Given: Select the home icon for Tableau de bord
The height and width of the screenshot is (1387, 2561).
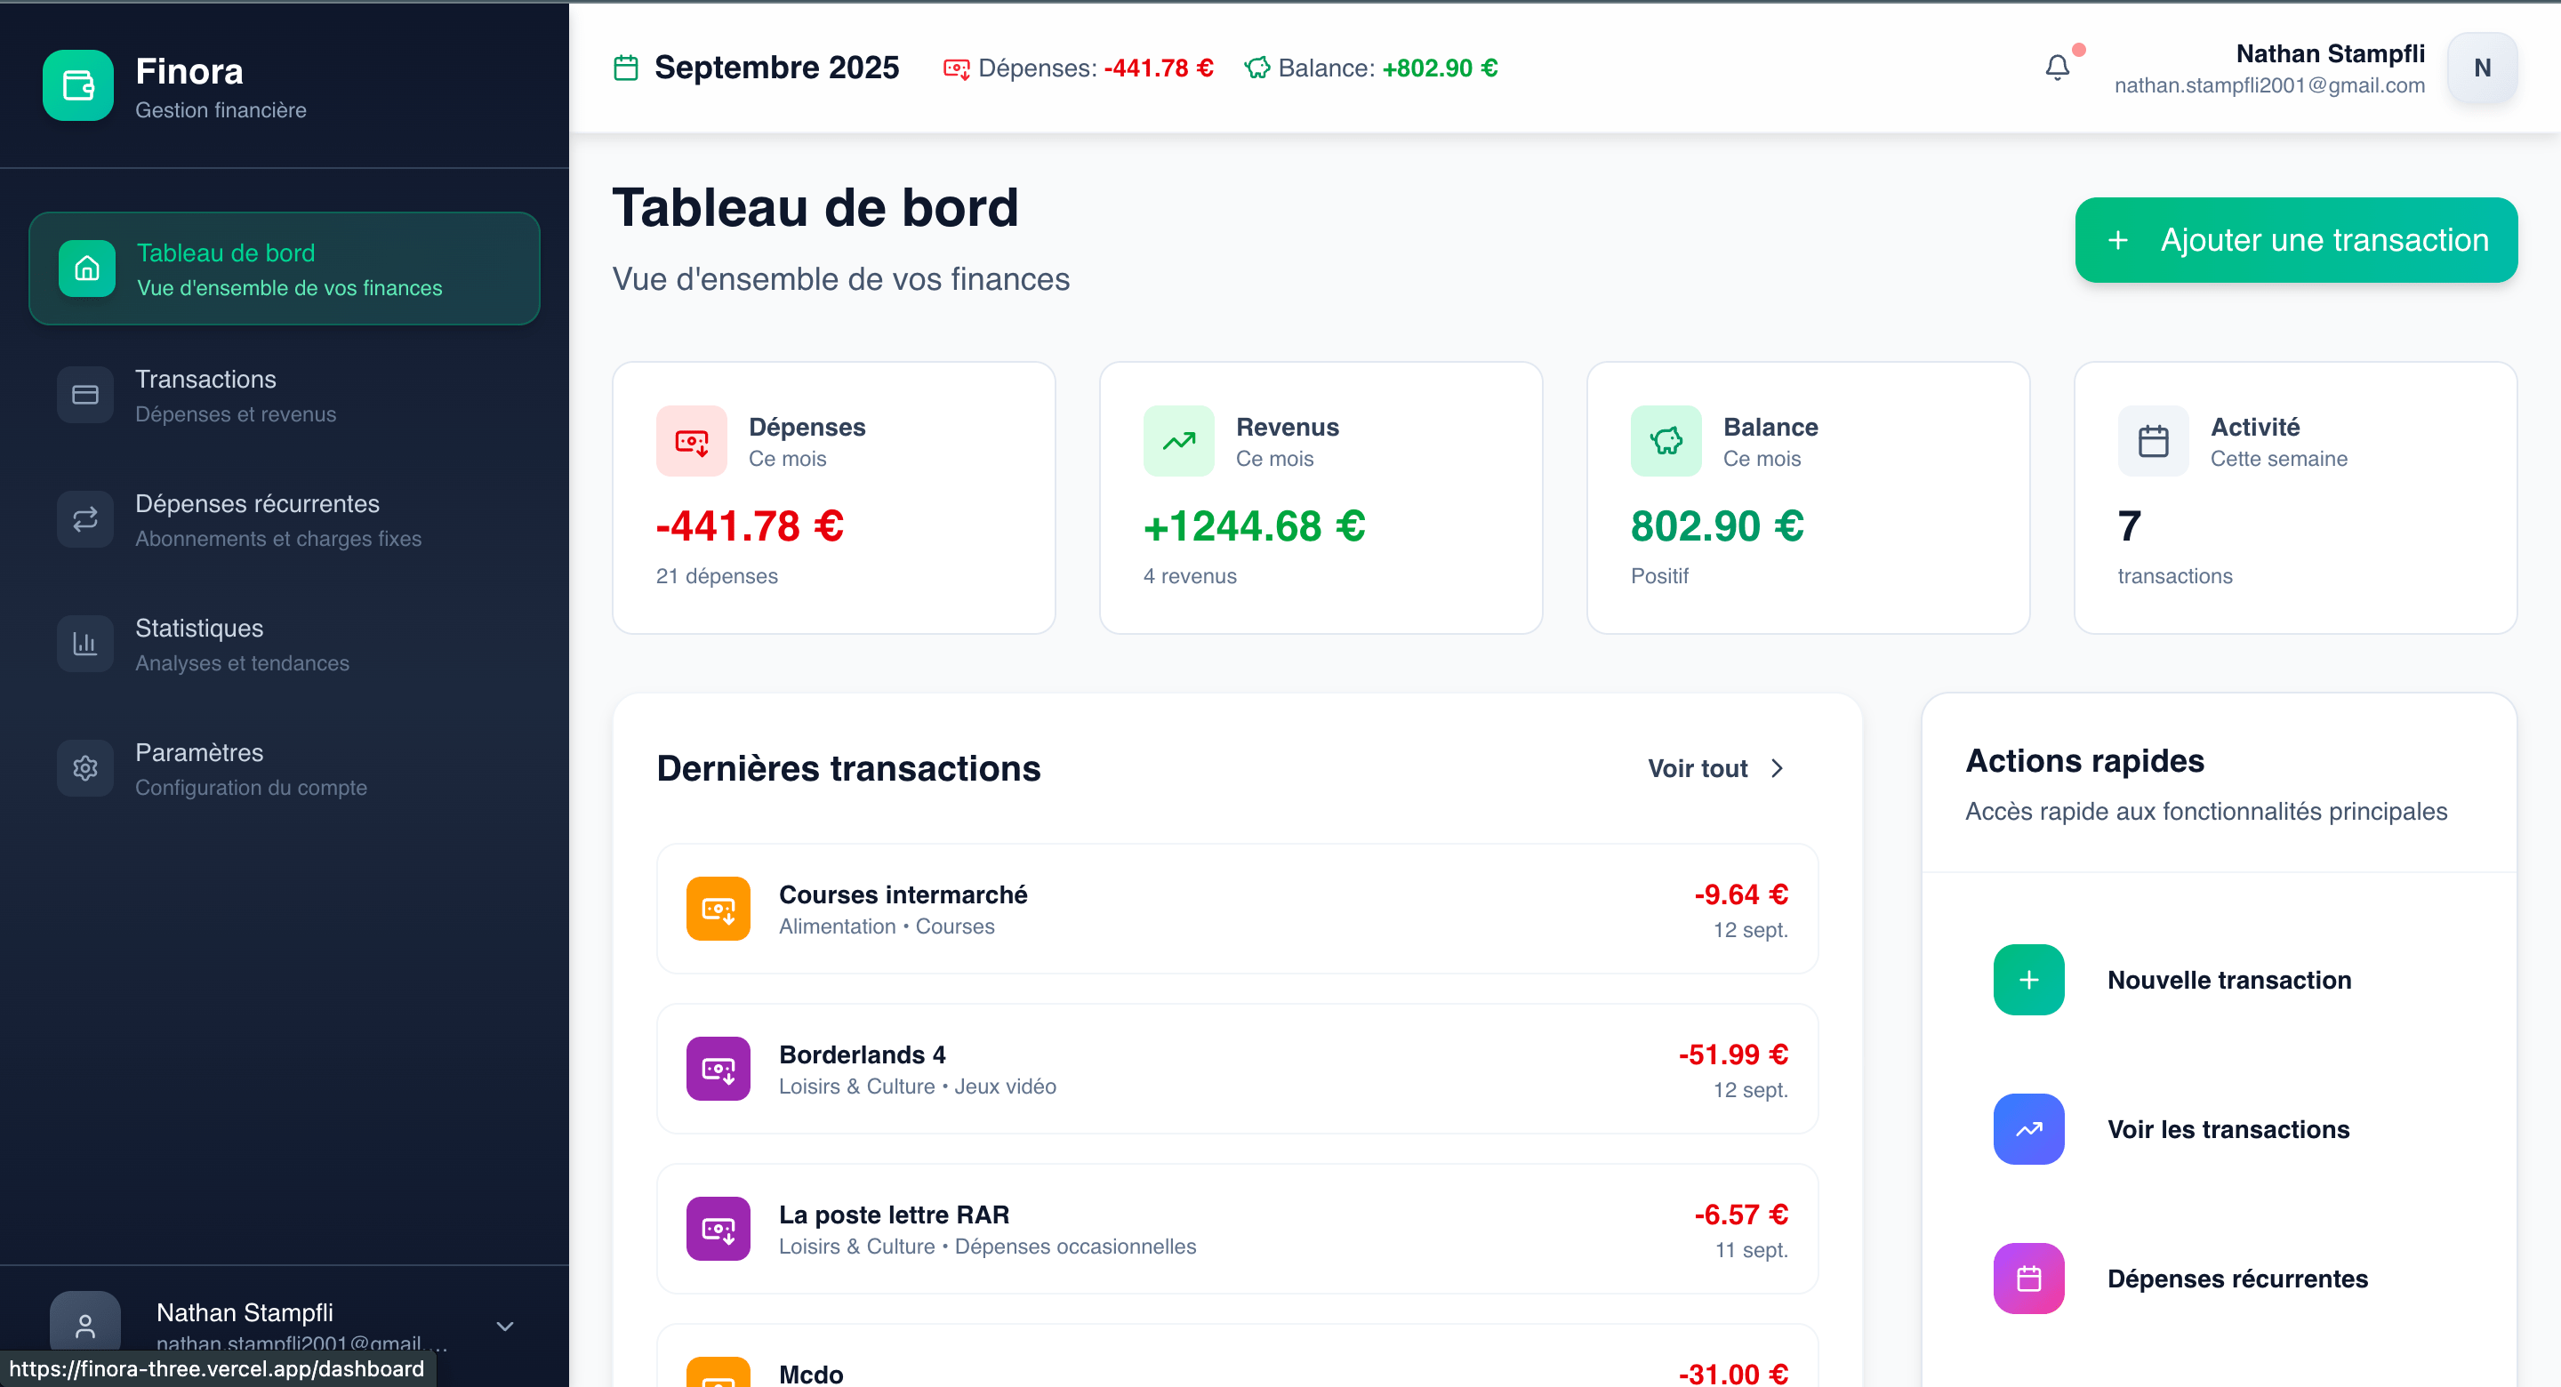Looking at the screenshot, I should (x=85, y=268).
